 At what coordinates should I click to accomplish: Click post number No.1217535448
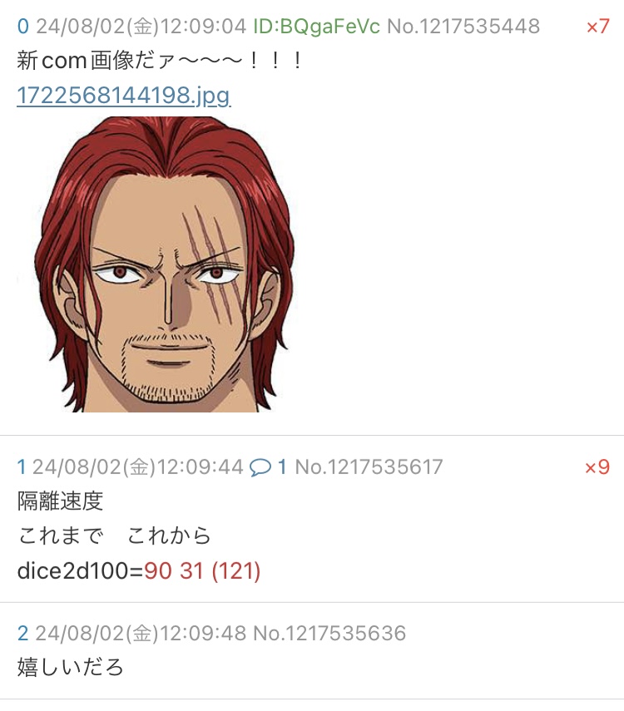tap(463, 27)
